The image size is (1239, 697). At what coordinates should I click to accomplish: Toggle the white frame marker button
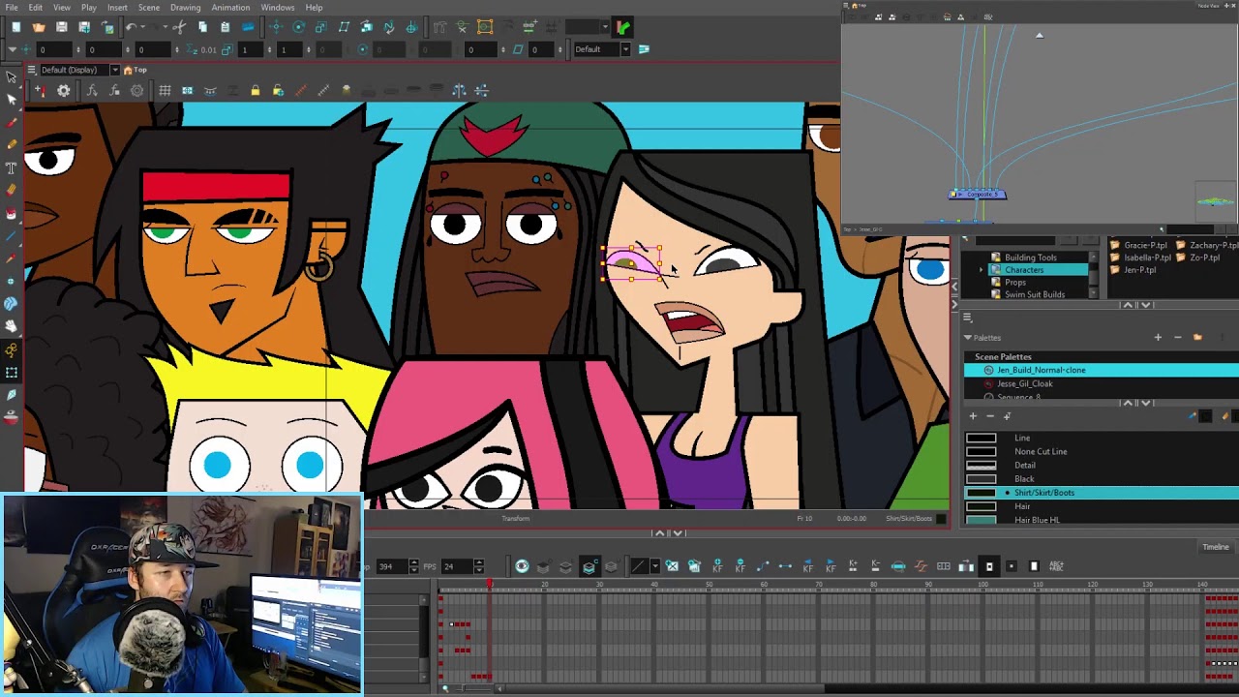tap(1033, 566)
